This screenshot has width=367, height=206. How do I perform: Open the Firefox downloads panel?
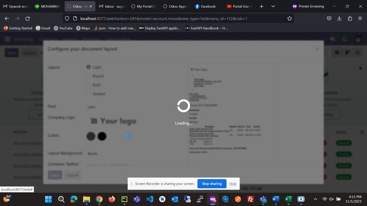[x=339, y=18]
